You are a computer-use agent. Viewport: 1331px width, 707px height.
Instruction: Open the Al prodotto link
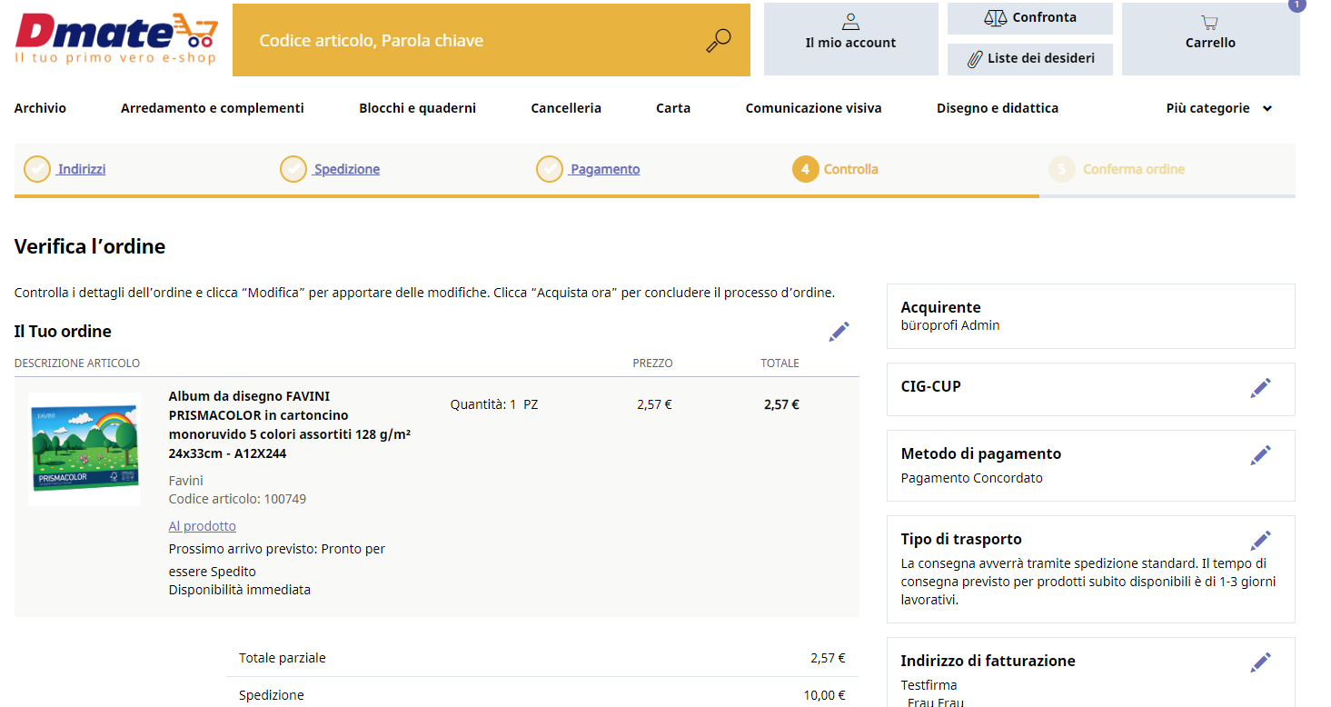[x=202, y=526]
